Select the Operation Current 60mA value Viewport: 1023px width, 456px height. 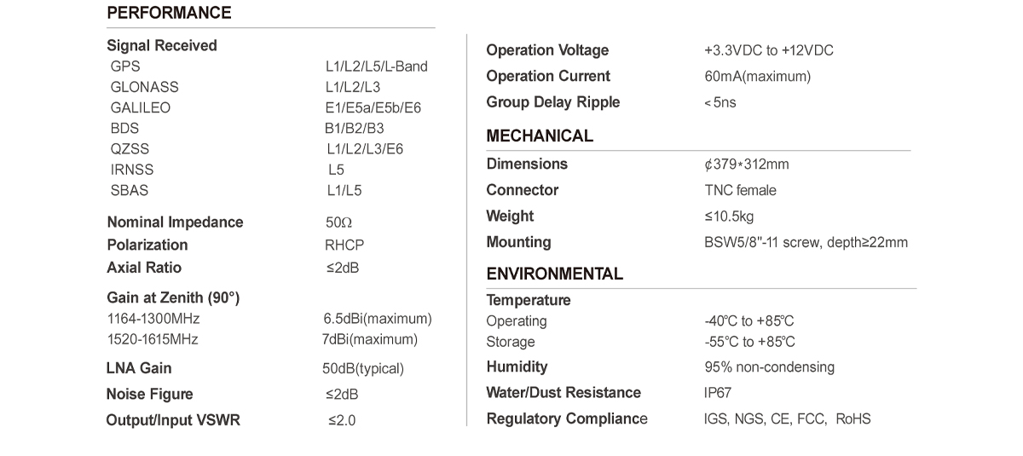pyautogui.click(x=758, y=77)
